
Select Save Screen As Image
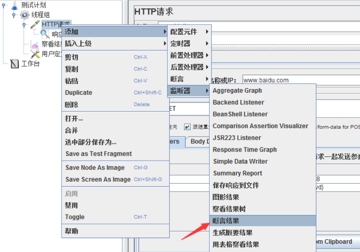[x=115, y=179]
